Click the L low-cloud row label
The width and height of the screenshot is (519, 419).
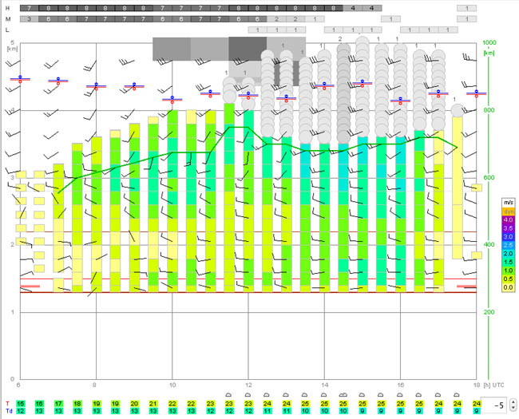[x=7, y=30]
